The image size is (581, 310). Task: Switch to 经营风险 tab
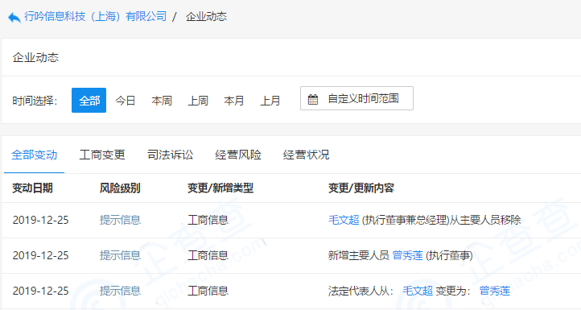pos(238,155)
